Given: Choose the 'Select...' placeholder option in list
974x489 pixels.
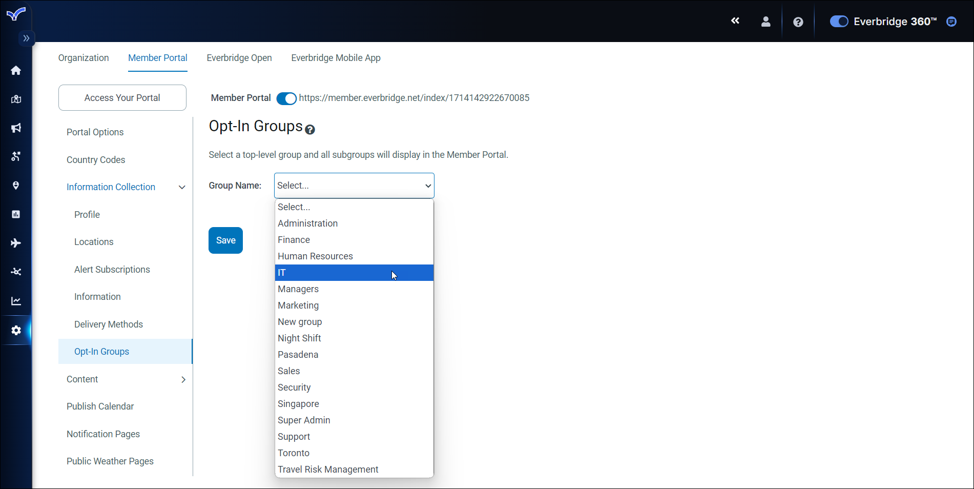Looking at the screenshot, I should click(354, 207).
